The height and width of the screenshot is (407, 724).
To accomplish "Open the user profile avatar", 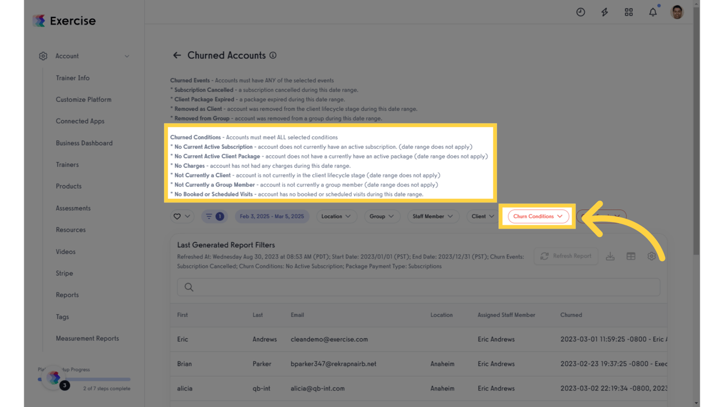I will tap(677, 12).
